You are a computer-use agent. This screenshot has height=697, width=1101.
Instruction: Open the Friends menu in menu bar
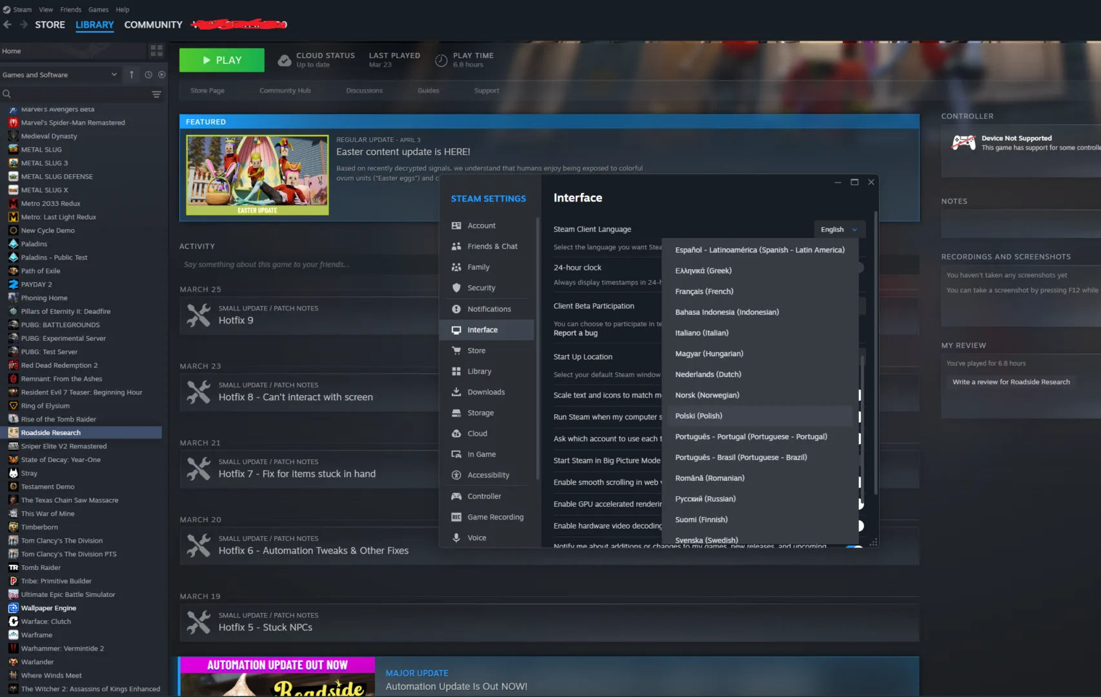tap(71, 10)
